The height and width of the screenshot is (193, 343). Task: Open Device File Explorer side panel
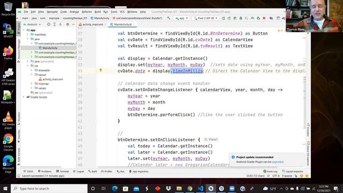[x=308, y=154]
